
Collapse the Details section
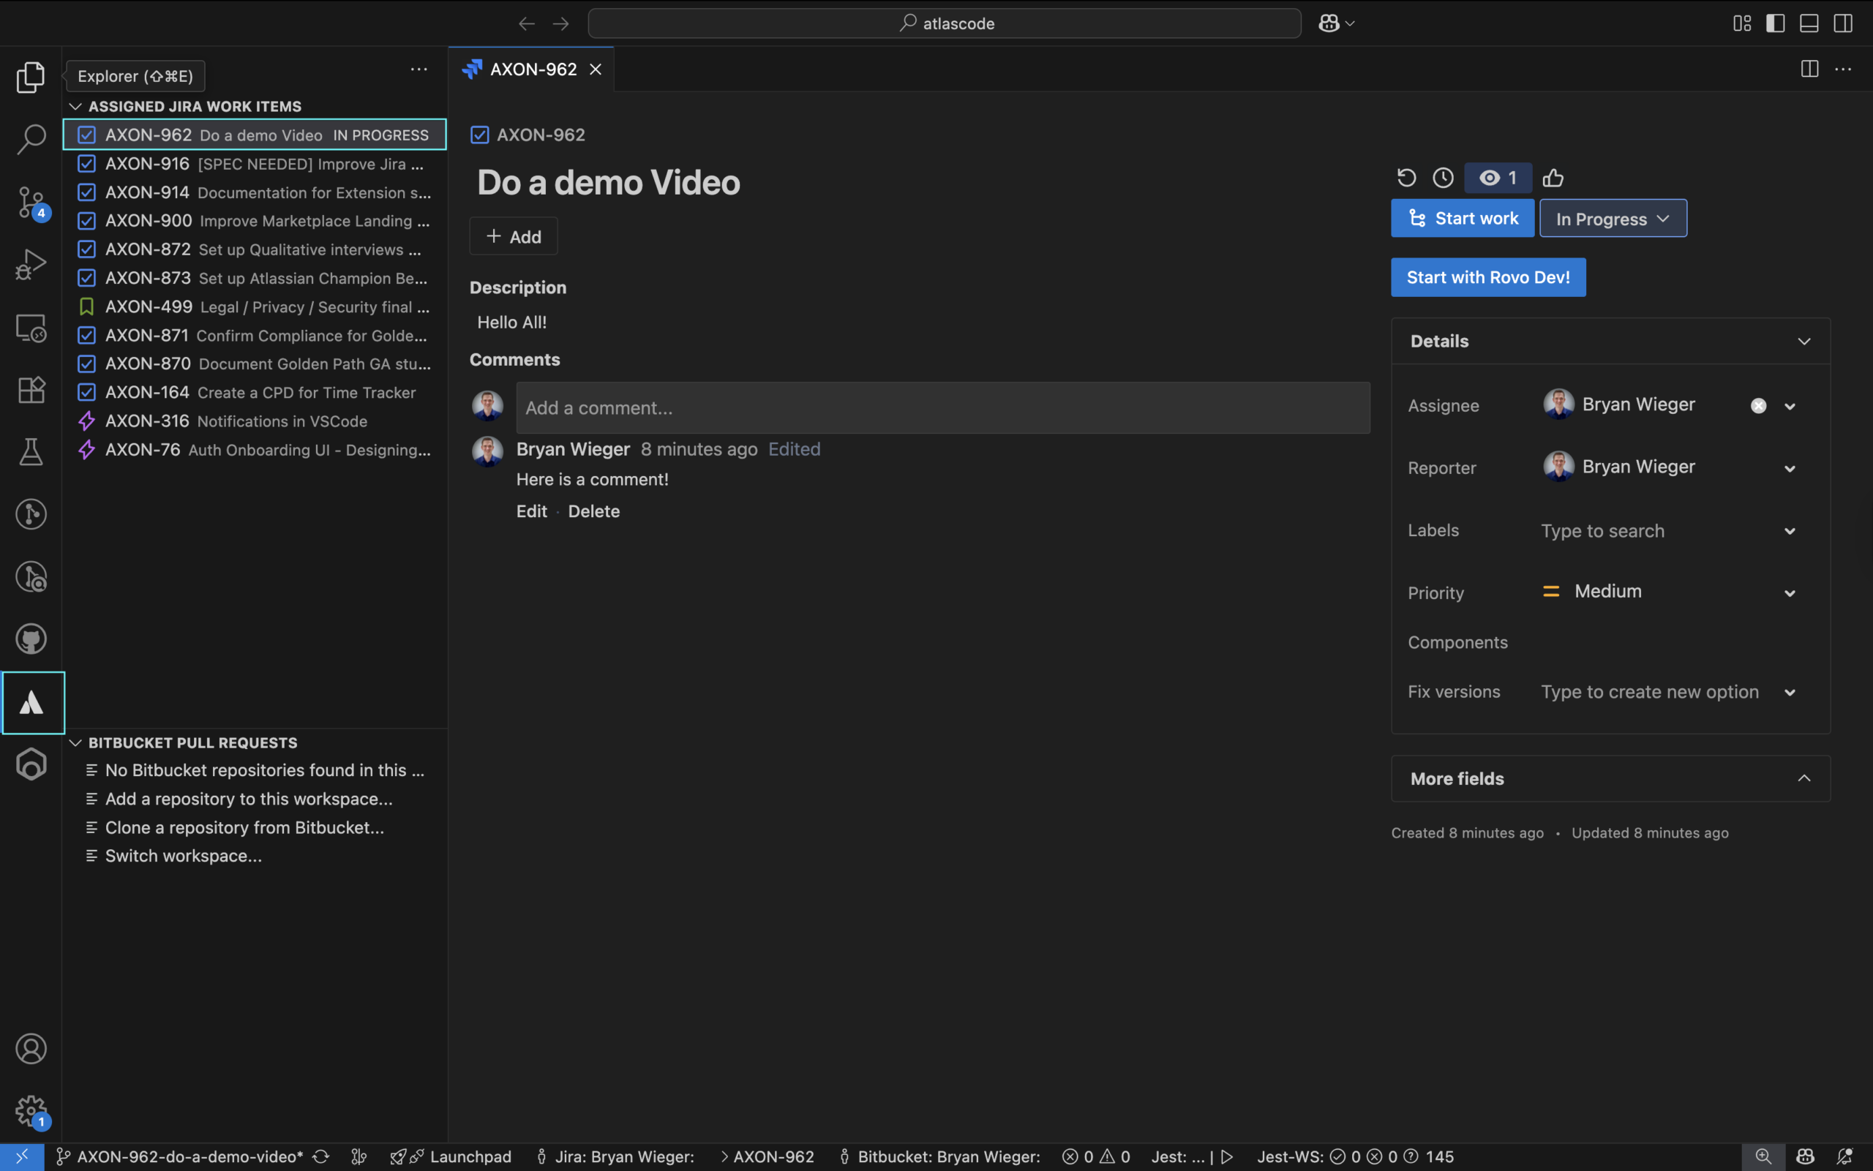tap(1804, 341)
